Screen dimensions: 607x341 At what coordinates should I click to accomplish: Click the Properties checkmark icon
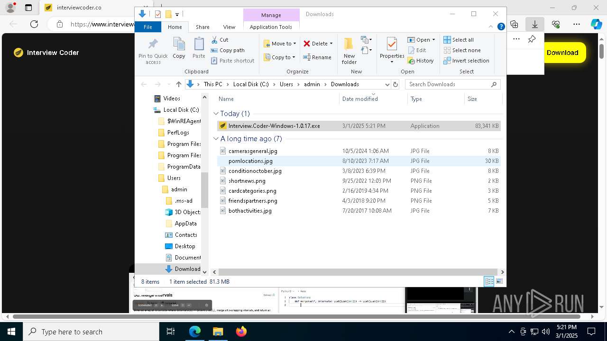point(392,44)
